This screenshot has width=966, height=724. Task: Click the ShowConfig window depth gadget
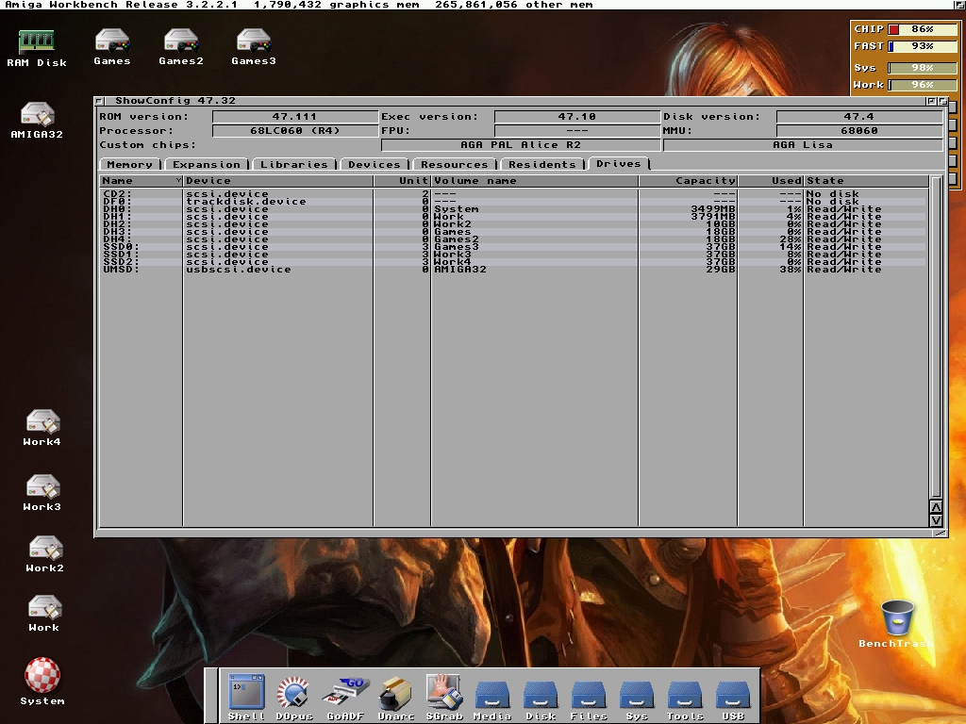(x=942, y=101)
